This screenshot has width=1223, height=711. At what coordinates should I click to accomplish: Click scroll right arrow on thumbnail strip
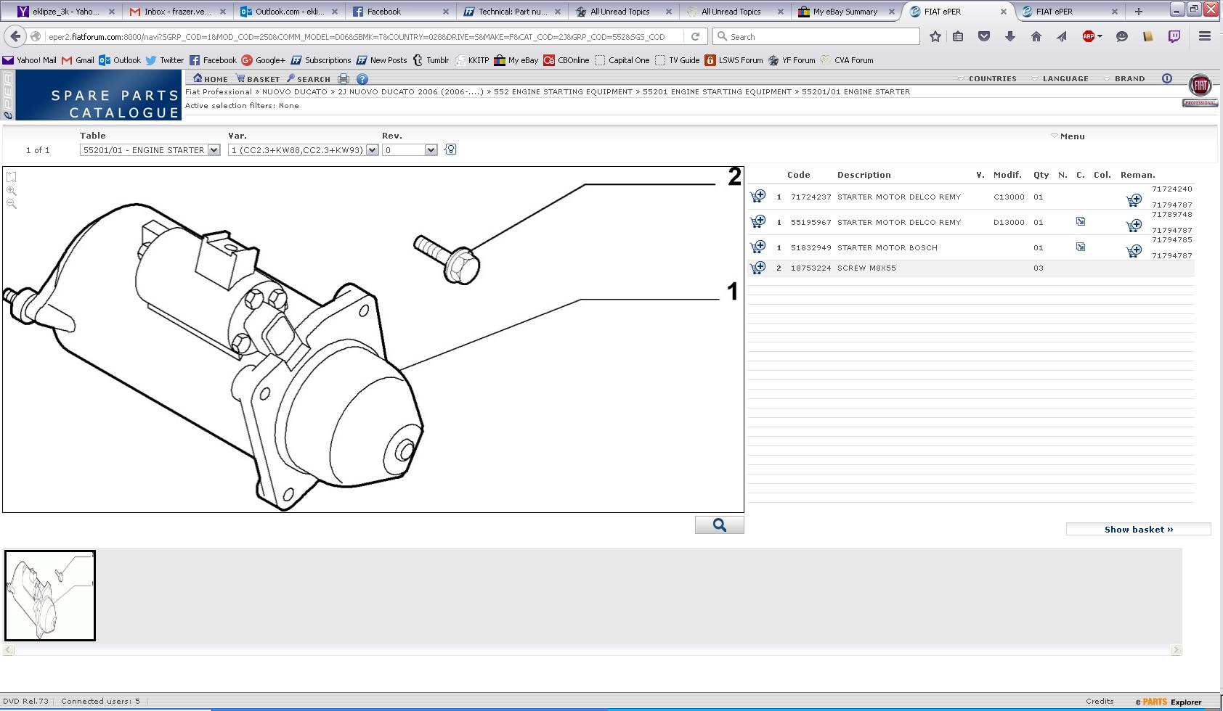(x=1176, y=650)
